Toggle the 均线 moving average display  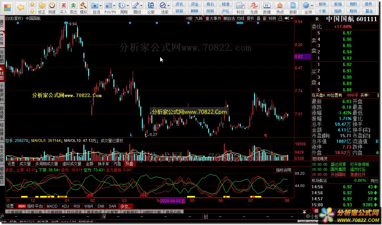241,18
